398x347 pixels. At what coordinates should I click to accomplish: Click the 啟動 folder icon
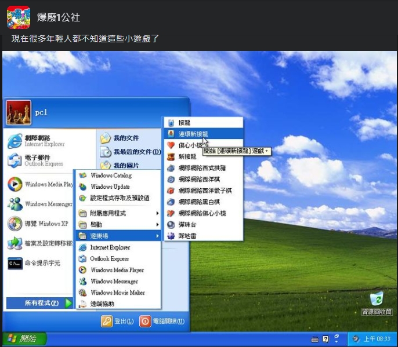click(x=82, y=225)
